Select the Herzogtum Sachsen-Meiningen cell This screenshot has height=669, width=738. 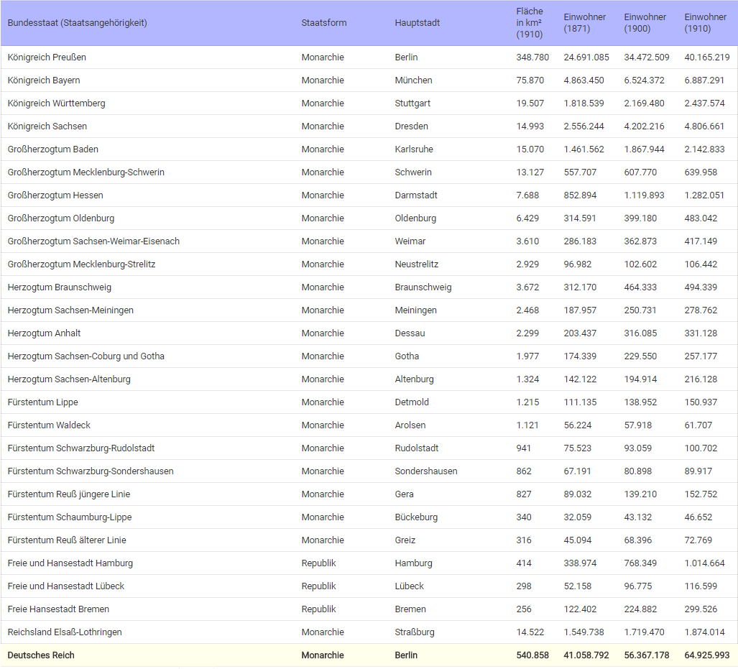pyautogui.click(x=70, y=310)
